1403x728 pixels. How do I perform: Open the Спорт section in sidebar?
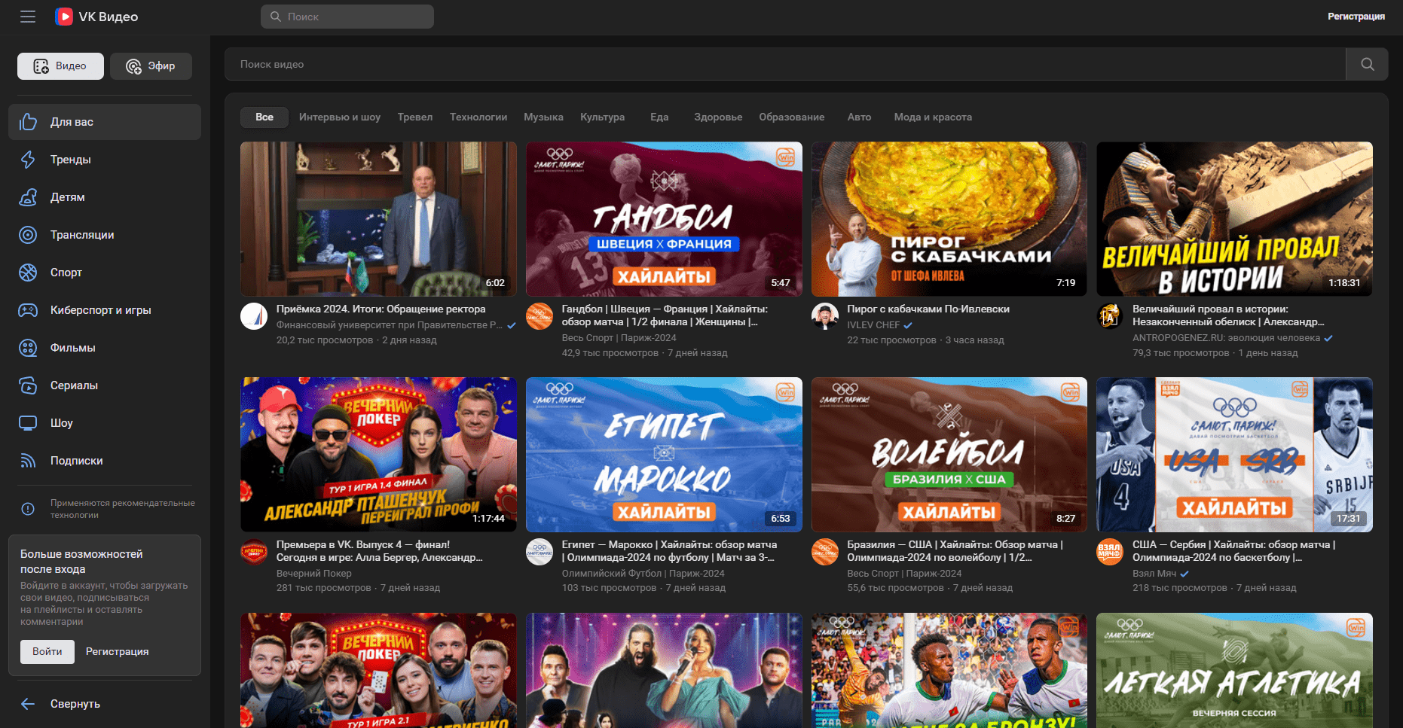pyautogui.click(x=66, y=273)
